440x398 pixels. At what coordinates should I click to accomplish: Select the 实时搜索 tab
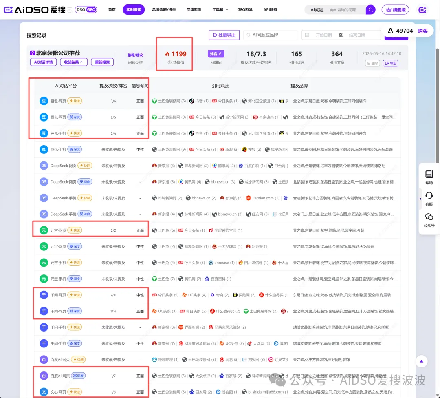click(134, 9)
